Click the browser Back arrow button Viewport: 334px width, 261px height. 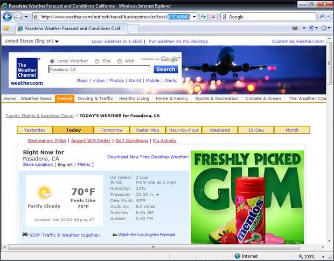point(7,17)
